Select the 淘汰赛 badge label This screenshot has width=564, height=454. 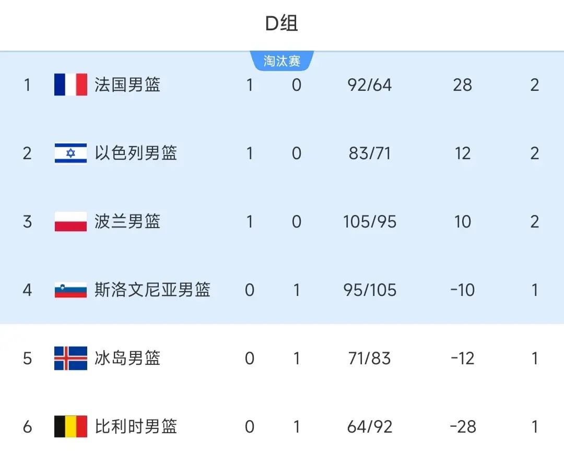282,61
